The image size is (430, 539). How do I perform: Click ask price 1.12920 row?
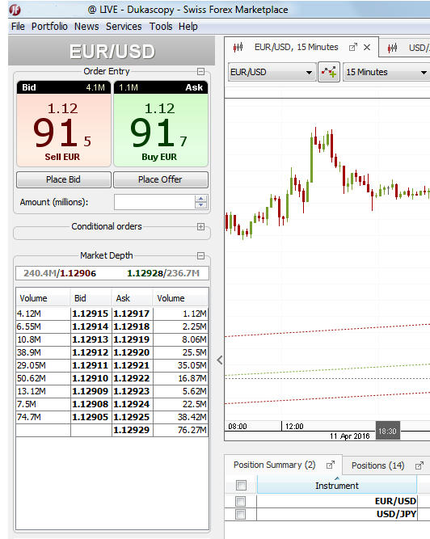pyautogui.click(x=131, y=352)
